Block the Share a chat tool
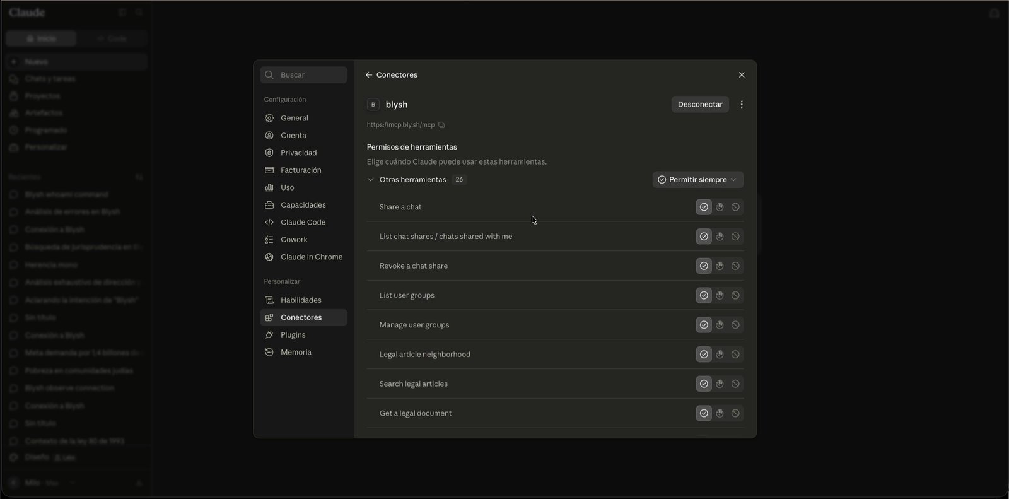The image size is (1009, 499). 735,207
